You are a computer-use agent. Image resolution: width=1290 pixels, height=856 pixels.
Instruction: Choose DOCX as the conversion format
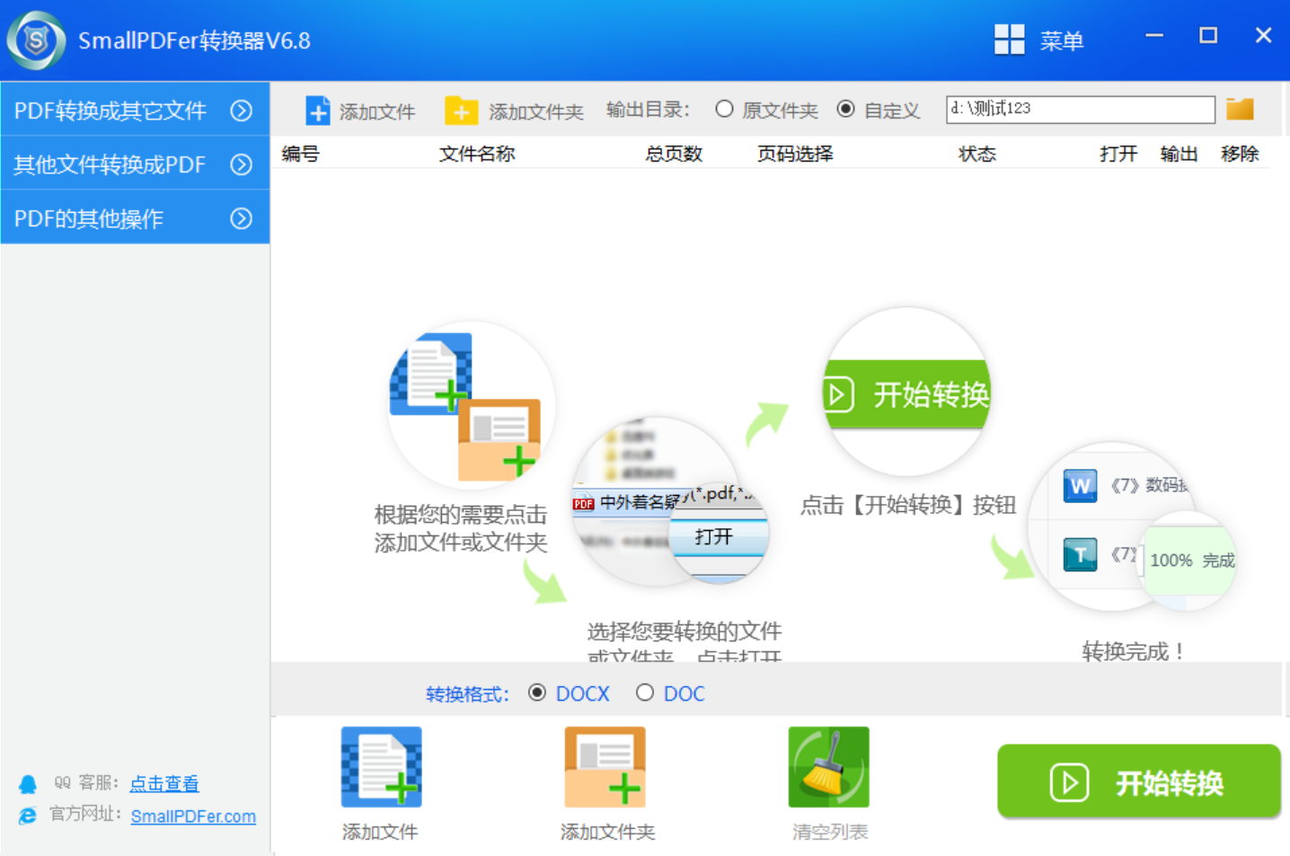[537, 693]
